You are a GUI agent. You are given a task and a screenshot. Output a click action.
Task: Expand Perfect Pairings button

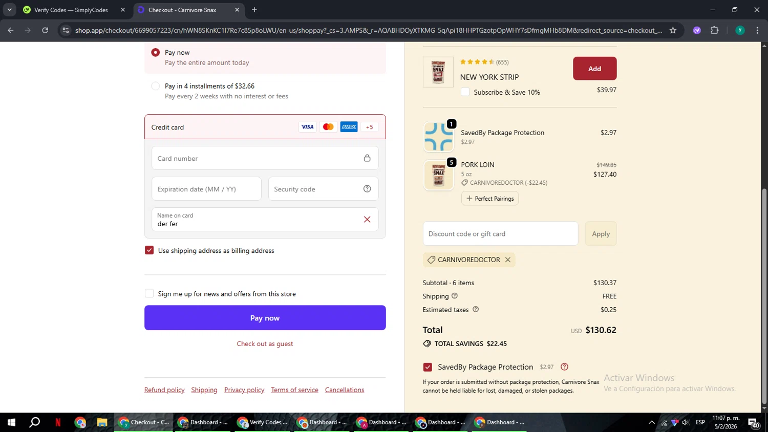pos(490,199)
